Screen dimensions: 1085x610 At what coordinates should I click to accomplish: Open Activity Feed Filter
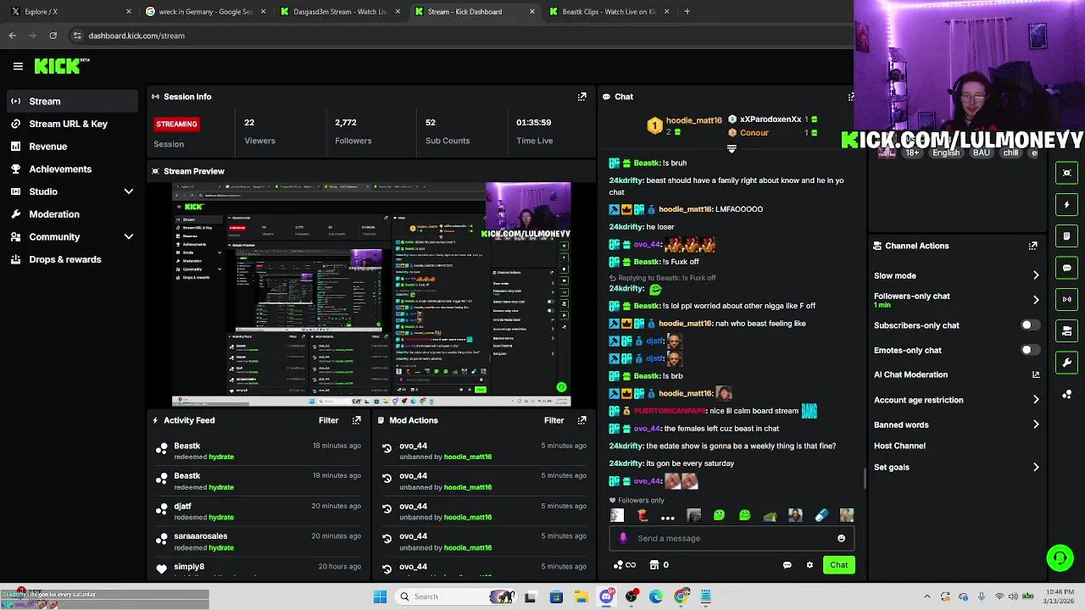pos(329,420)
